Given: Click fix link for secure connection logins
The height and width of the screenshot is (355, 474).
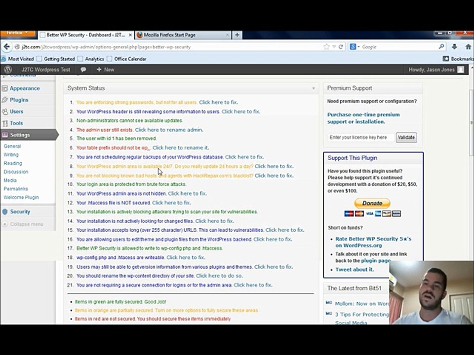Looking at the screenshot, I should 253,285.
